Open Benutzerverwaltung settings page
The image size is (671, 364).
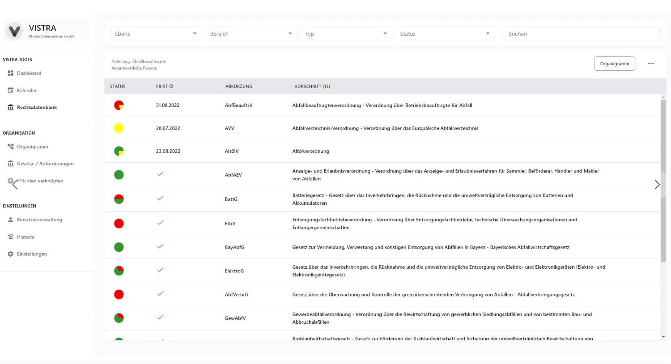pyautogui.click(x=39, y=220)
